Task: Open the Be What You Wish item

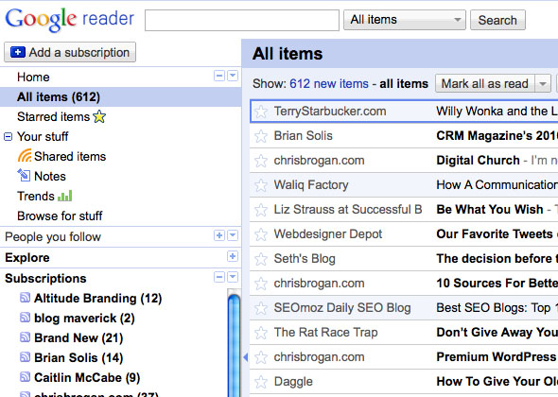Action: click(490, 210)
